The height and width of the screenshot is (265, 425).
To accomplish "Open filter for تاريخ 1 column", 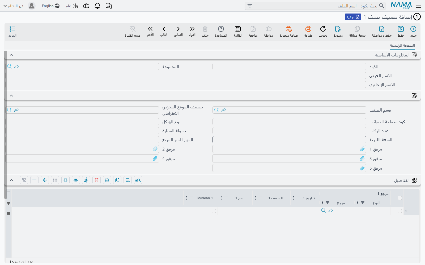I will tap(299, 198).
